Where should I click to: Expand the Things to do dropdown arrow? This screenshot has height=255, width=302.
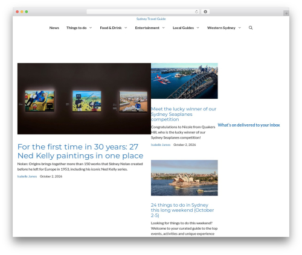tap(91, 28)
